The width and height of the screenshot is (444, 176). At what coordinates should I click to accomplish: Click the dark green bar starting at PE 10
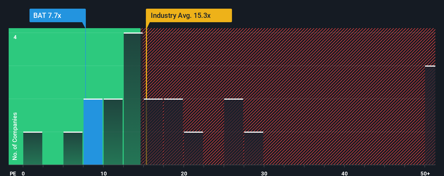(113, 132)
